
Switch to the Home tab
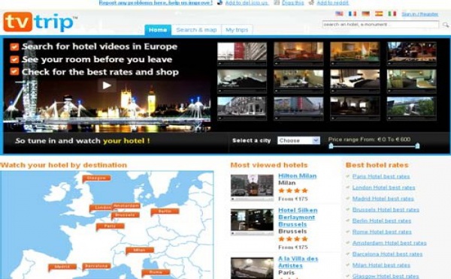click(158, 30)
